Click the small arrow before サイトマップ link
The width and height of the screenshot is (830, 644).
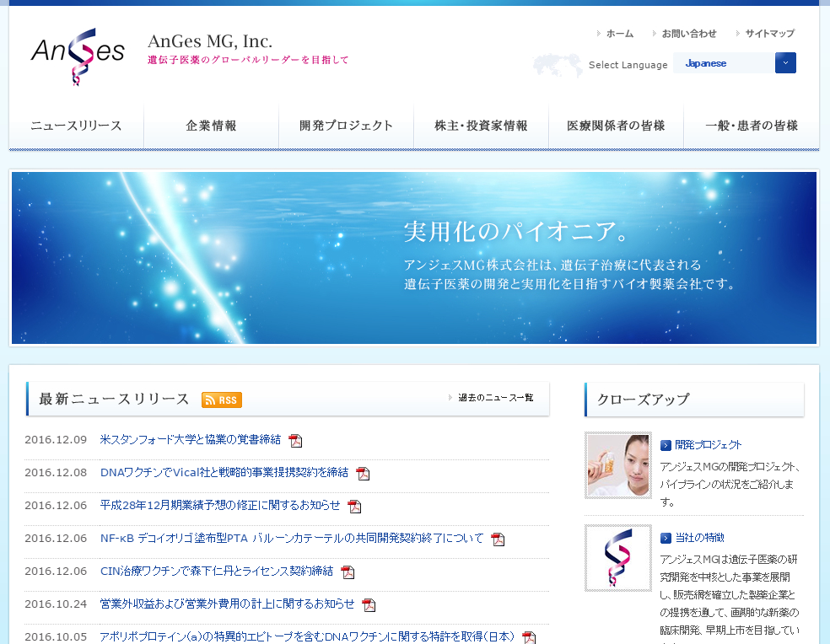[738, 34]
